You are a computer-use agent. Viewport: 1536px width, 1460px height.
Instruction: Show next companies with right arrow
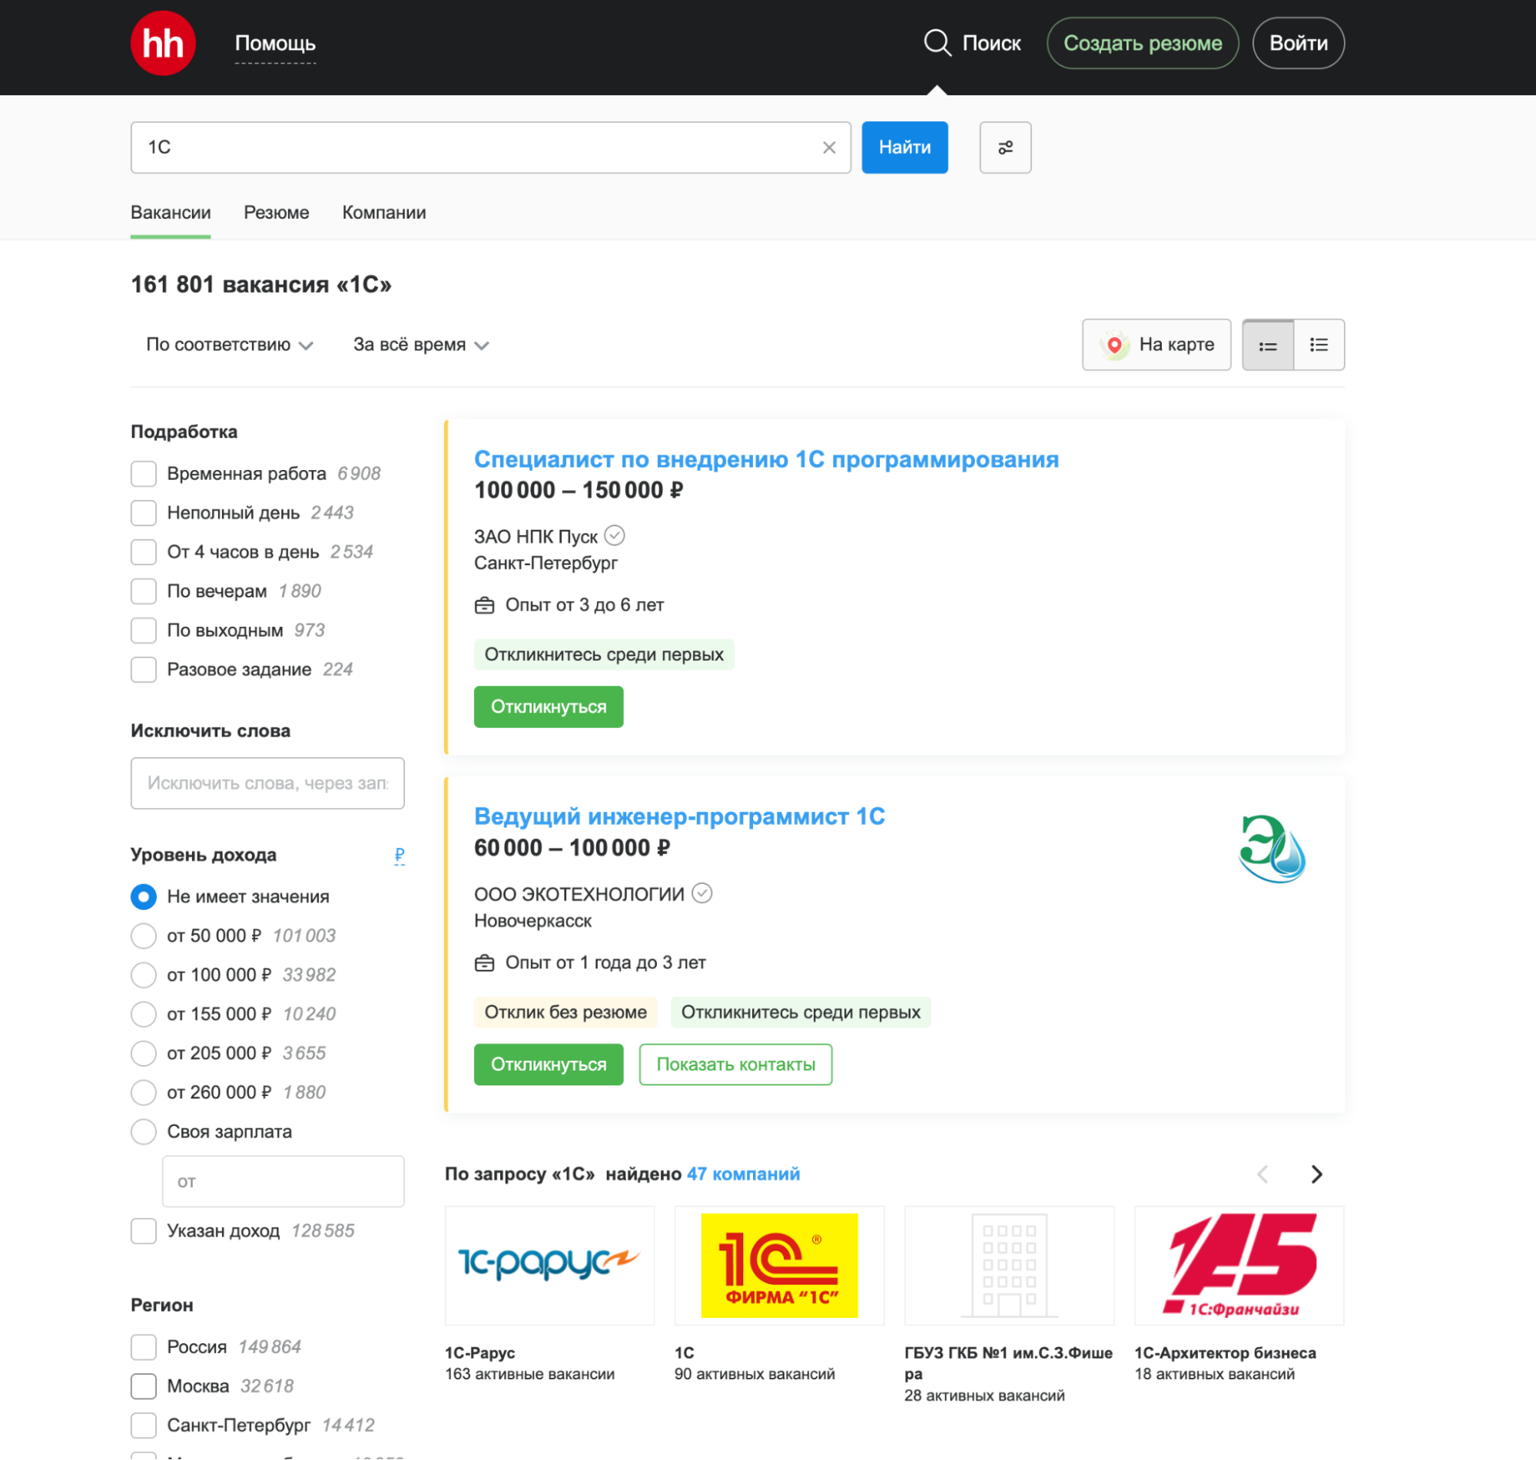pyautogui.click(x=1315, y=1174)
